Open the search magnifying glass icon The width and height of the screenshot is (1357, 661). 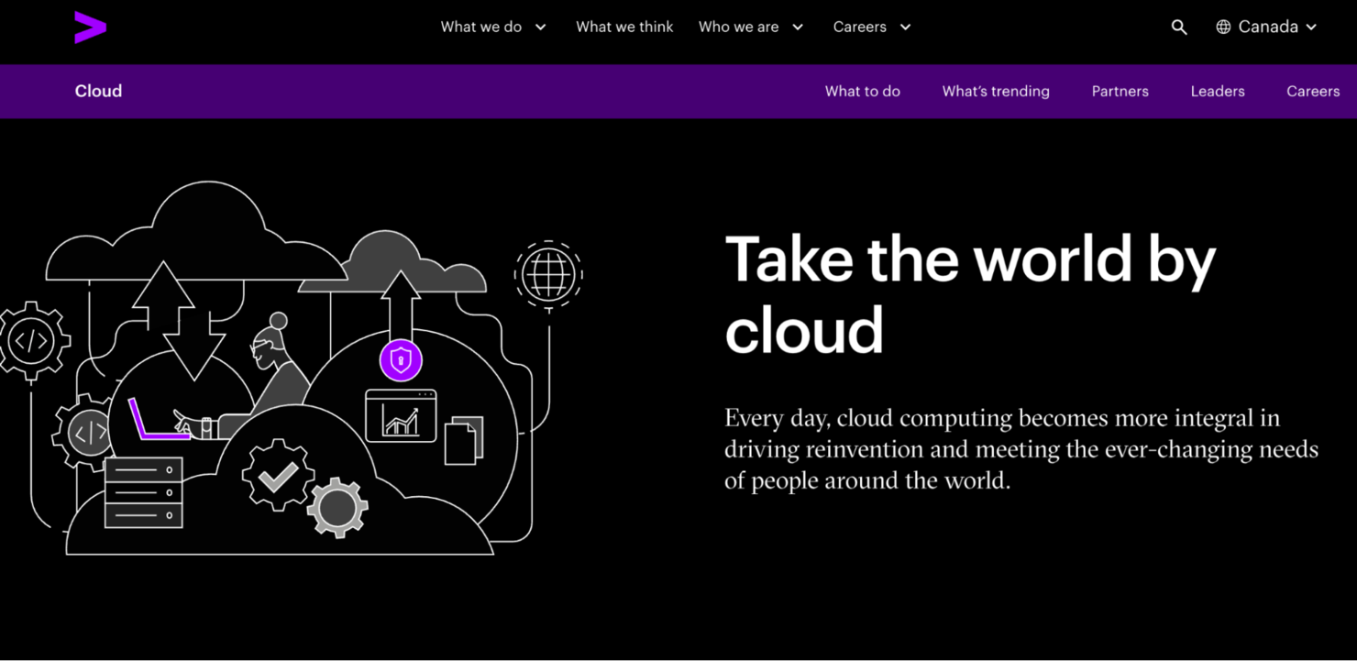(1179, 27)
